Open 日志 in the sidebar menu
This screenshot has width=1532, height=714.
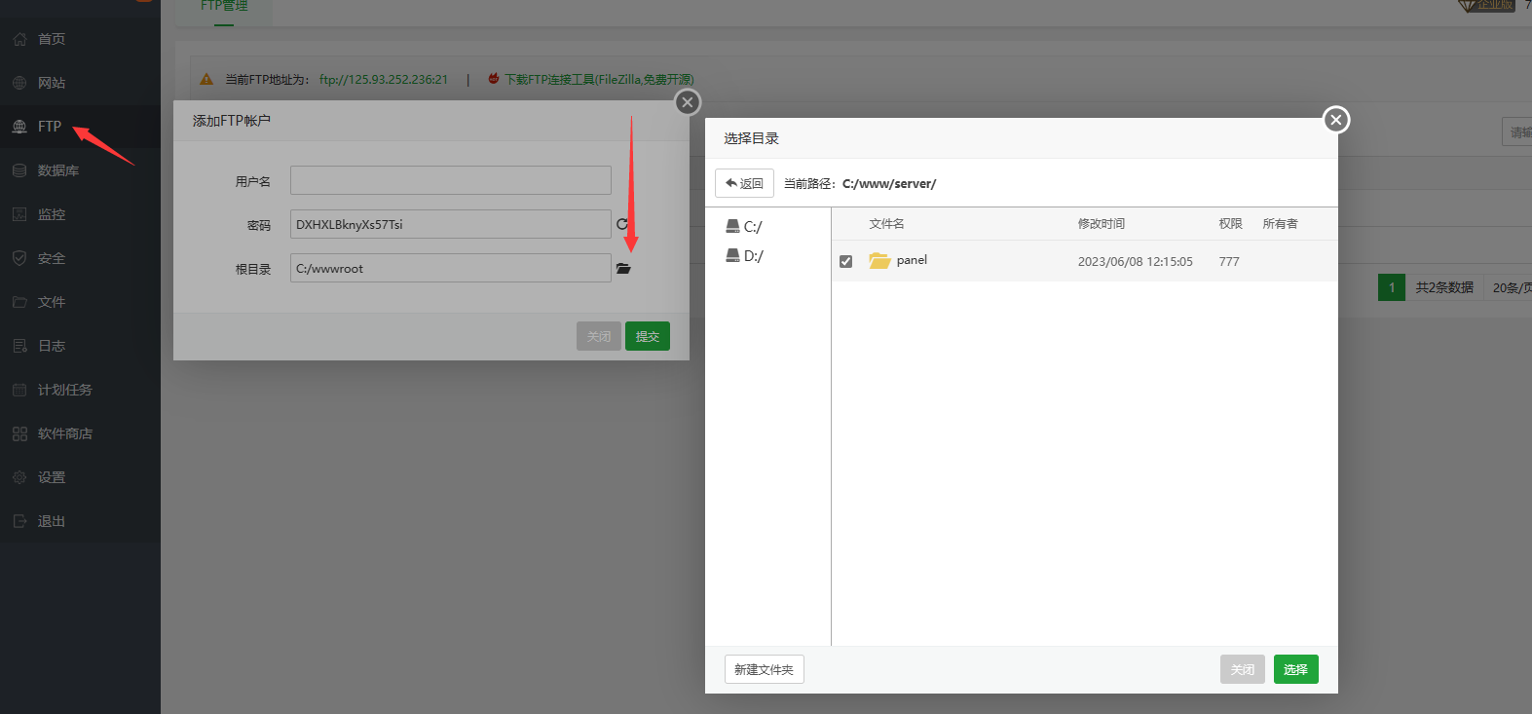[x=52, y=346]
